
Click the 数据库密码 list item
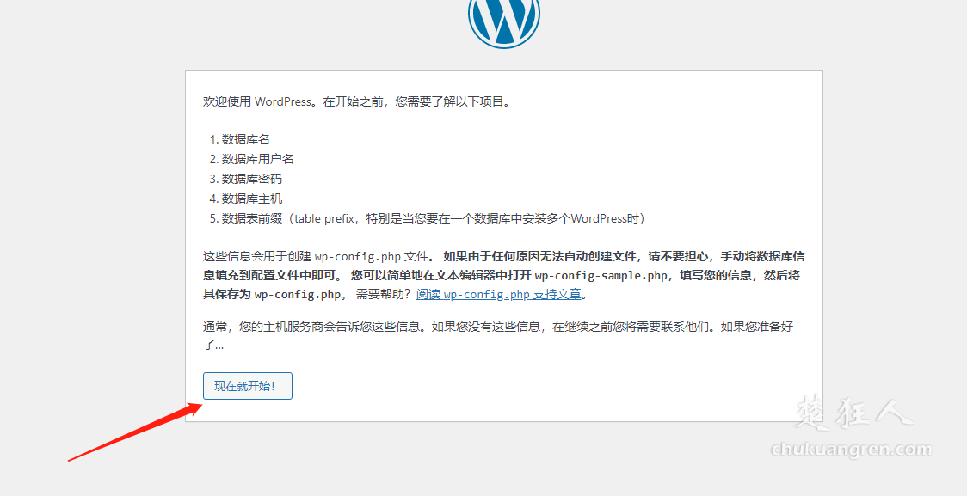[251, 179]
